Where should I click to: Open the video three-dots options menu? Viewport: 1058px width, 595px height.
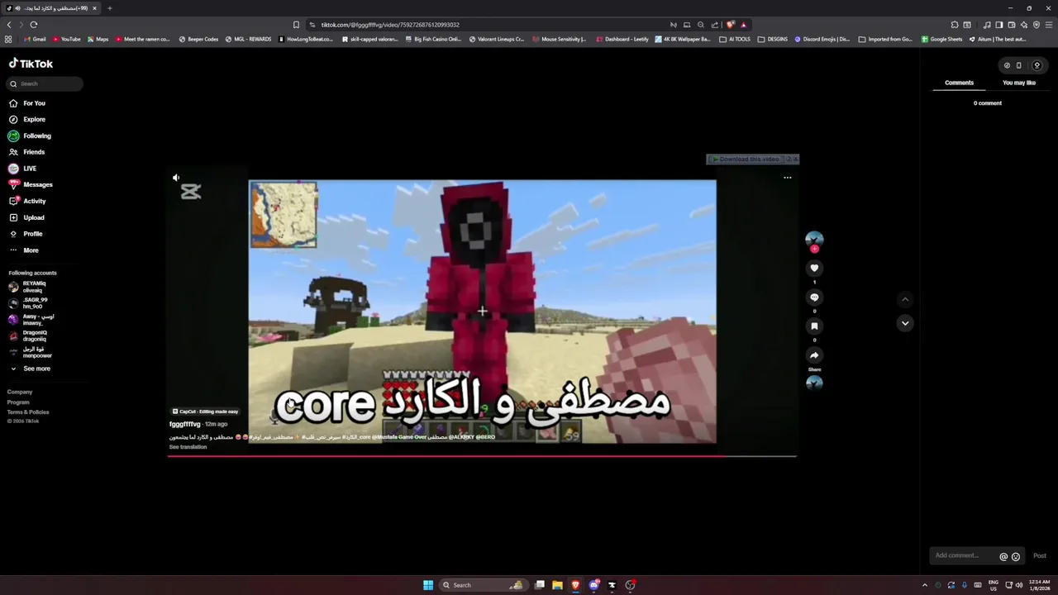(x=787, y=178)
